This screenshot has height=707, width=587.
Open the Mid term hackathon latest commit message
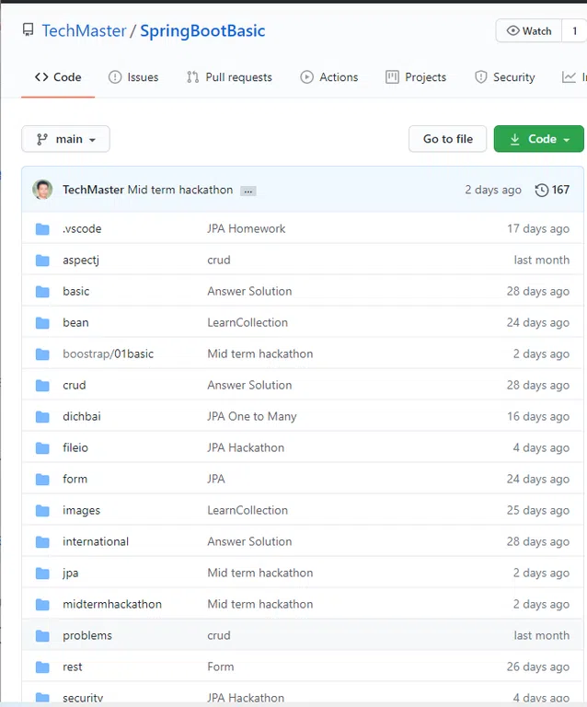pyautogui.click(x=180, y=190)
